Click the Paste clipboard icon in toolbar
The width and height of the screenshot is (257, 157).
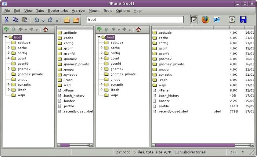[25, 20]
